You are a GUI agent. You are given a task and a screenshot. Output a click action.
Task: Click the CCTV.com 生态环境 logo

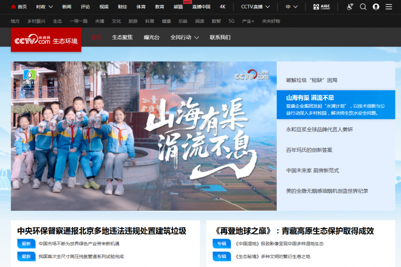[x=46, y=41]
